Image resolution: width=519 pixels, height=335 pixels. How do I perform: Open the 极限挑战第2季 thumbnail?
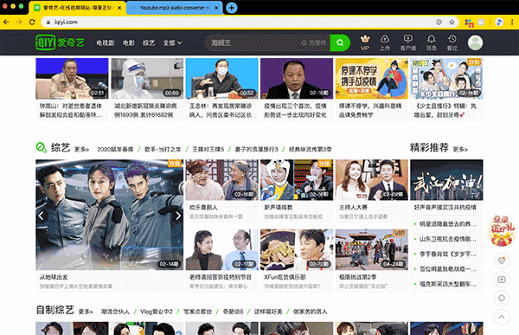click(372, 249)
